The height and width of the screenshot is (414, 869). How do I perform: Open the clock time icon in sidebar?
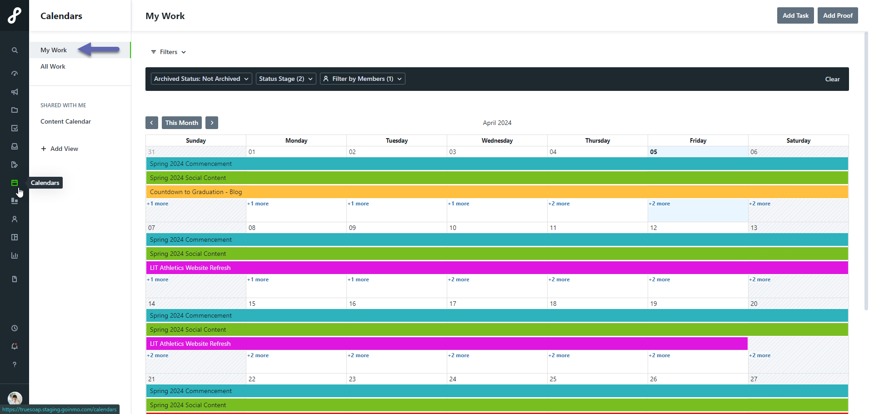[x=15, y=328]
